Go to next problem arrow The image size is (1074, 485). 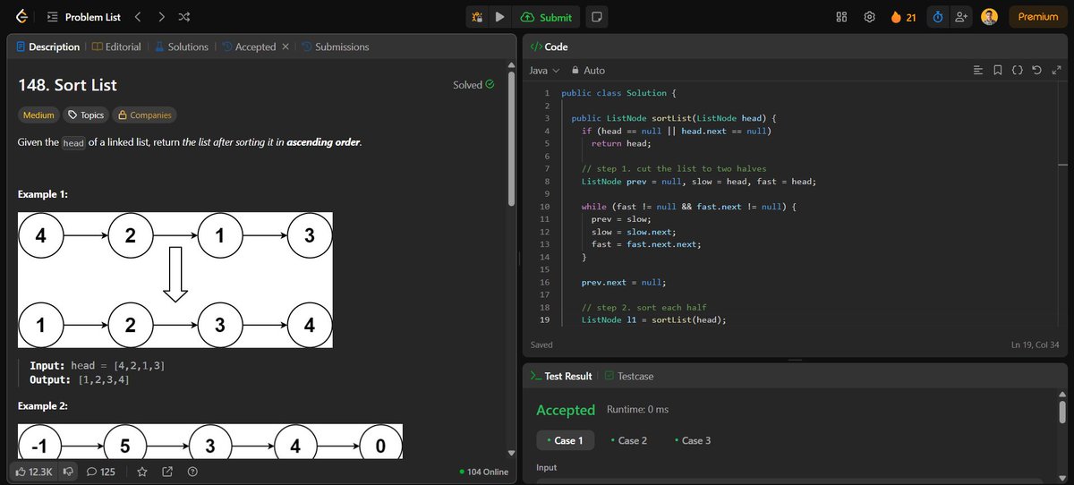click(x=160, y=16)
